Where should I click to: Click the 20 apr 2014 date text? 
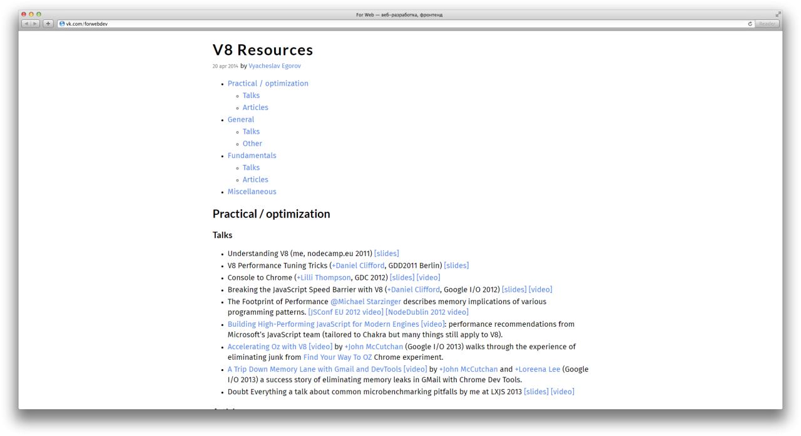[x=225, y=66]
